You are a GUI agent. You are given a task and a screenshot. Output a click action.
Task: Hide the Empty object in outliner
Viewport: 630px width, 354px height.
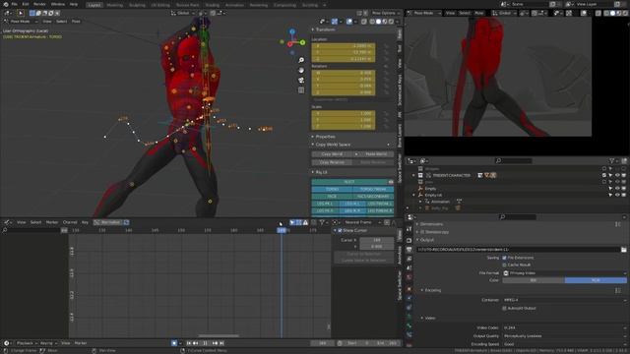coord(617,189)
